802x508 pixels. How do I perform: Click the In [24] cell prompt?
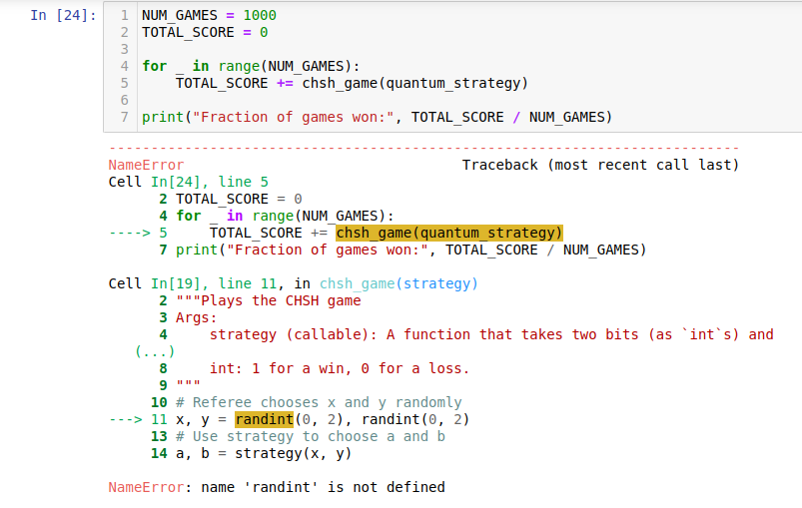click(63, 15)
